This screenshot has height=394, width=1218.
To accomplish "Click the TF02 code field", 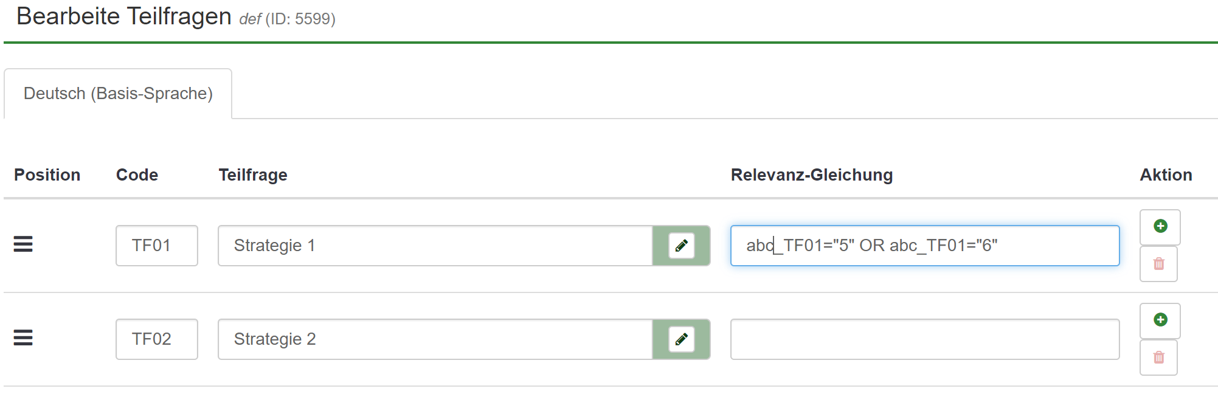I will pos(156,339).
